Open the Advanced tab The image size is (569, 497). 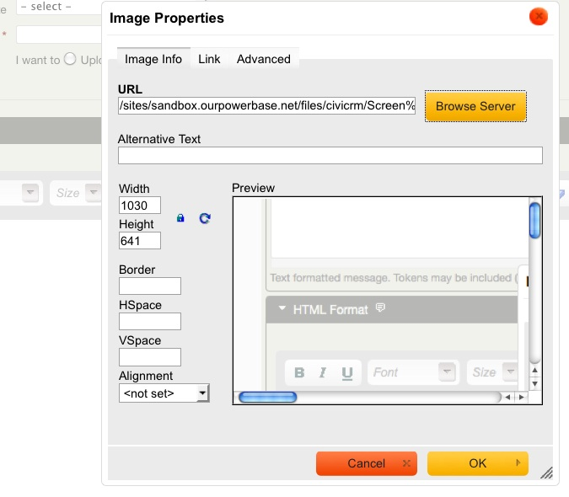(x=263, y=59)
